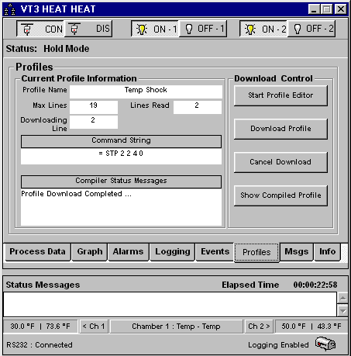
Task: Switch off light with OFF - 2
Action: (x=311, y=29)
